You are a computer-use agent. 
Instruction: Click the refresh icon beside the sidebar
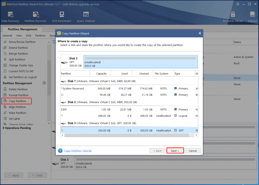click(x=54, y=42)
